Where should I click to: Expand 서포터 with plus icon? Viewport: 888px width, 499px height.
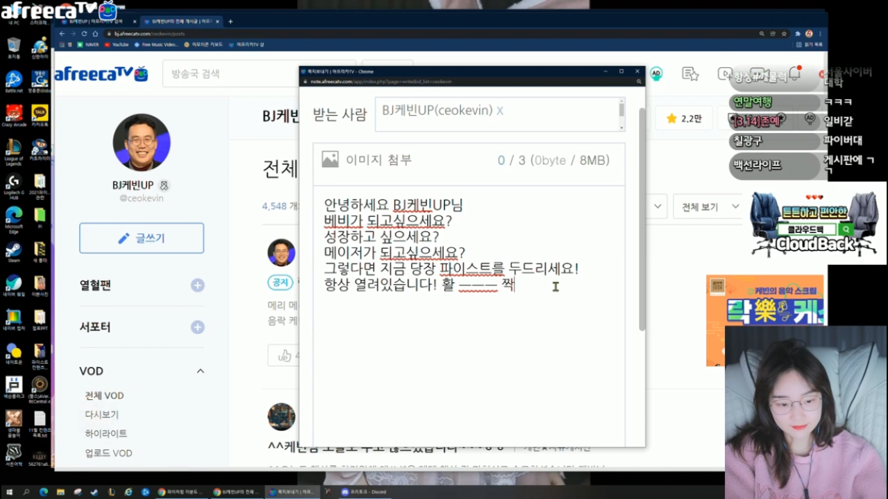pyautogui.click(x=198, y=327)
